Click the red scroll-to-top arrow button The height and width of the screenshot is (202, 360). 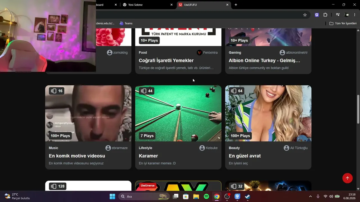pyautogui.click(x=347, y=178)
